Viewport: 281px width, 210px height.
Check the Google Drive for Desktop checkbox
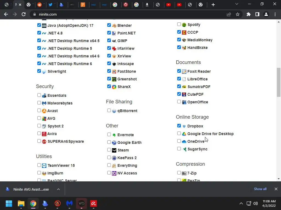click(x=179, y=133)
